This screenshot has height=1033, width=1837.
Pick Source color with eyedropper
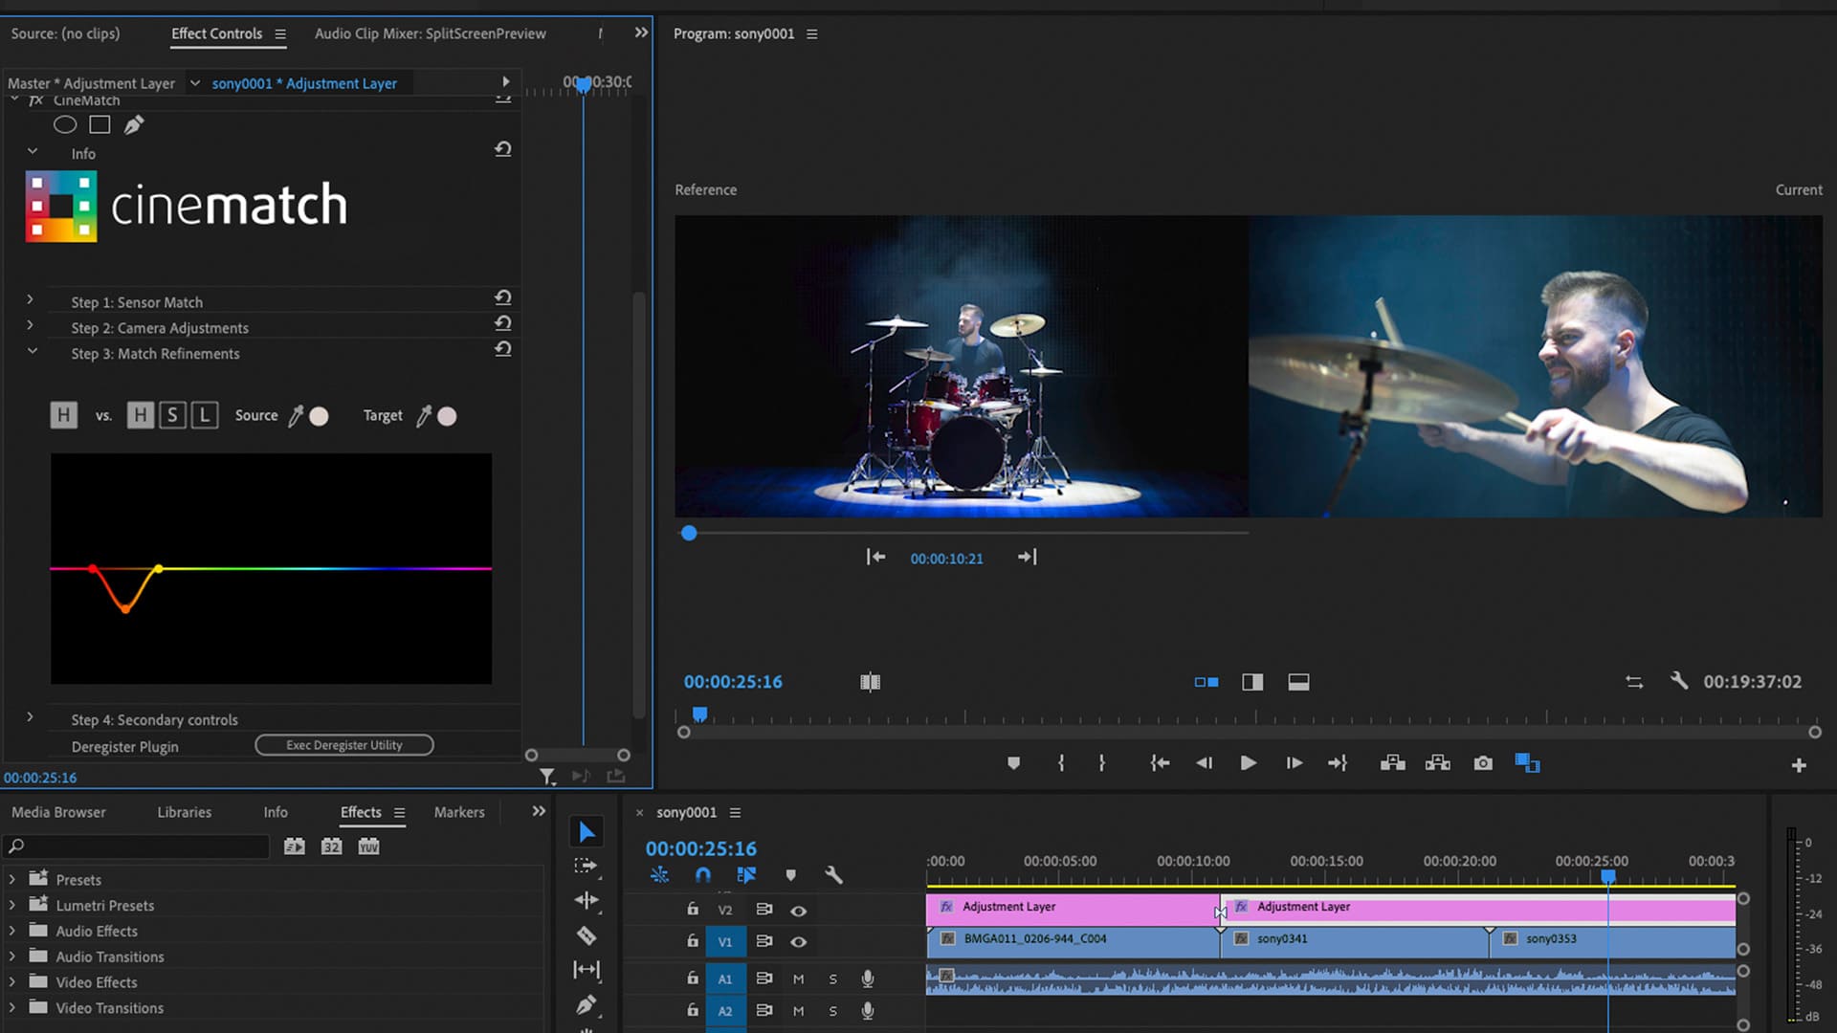point(296,416)
